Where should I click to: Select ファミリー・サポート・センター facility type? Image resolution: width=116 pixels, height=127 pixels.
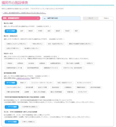42,83
